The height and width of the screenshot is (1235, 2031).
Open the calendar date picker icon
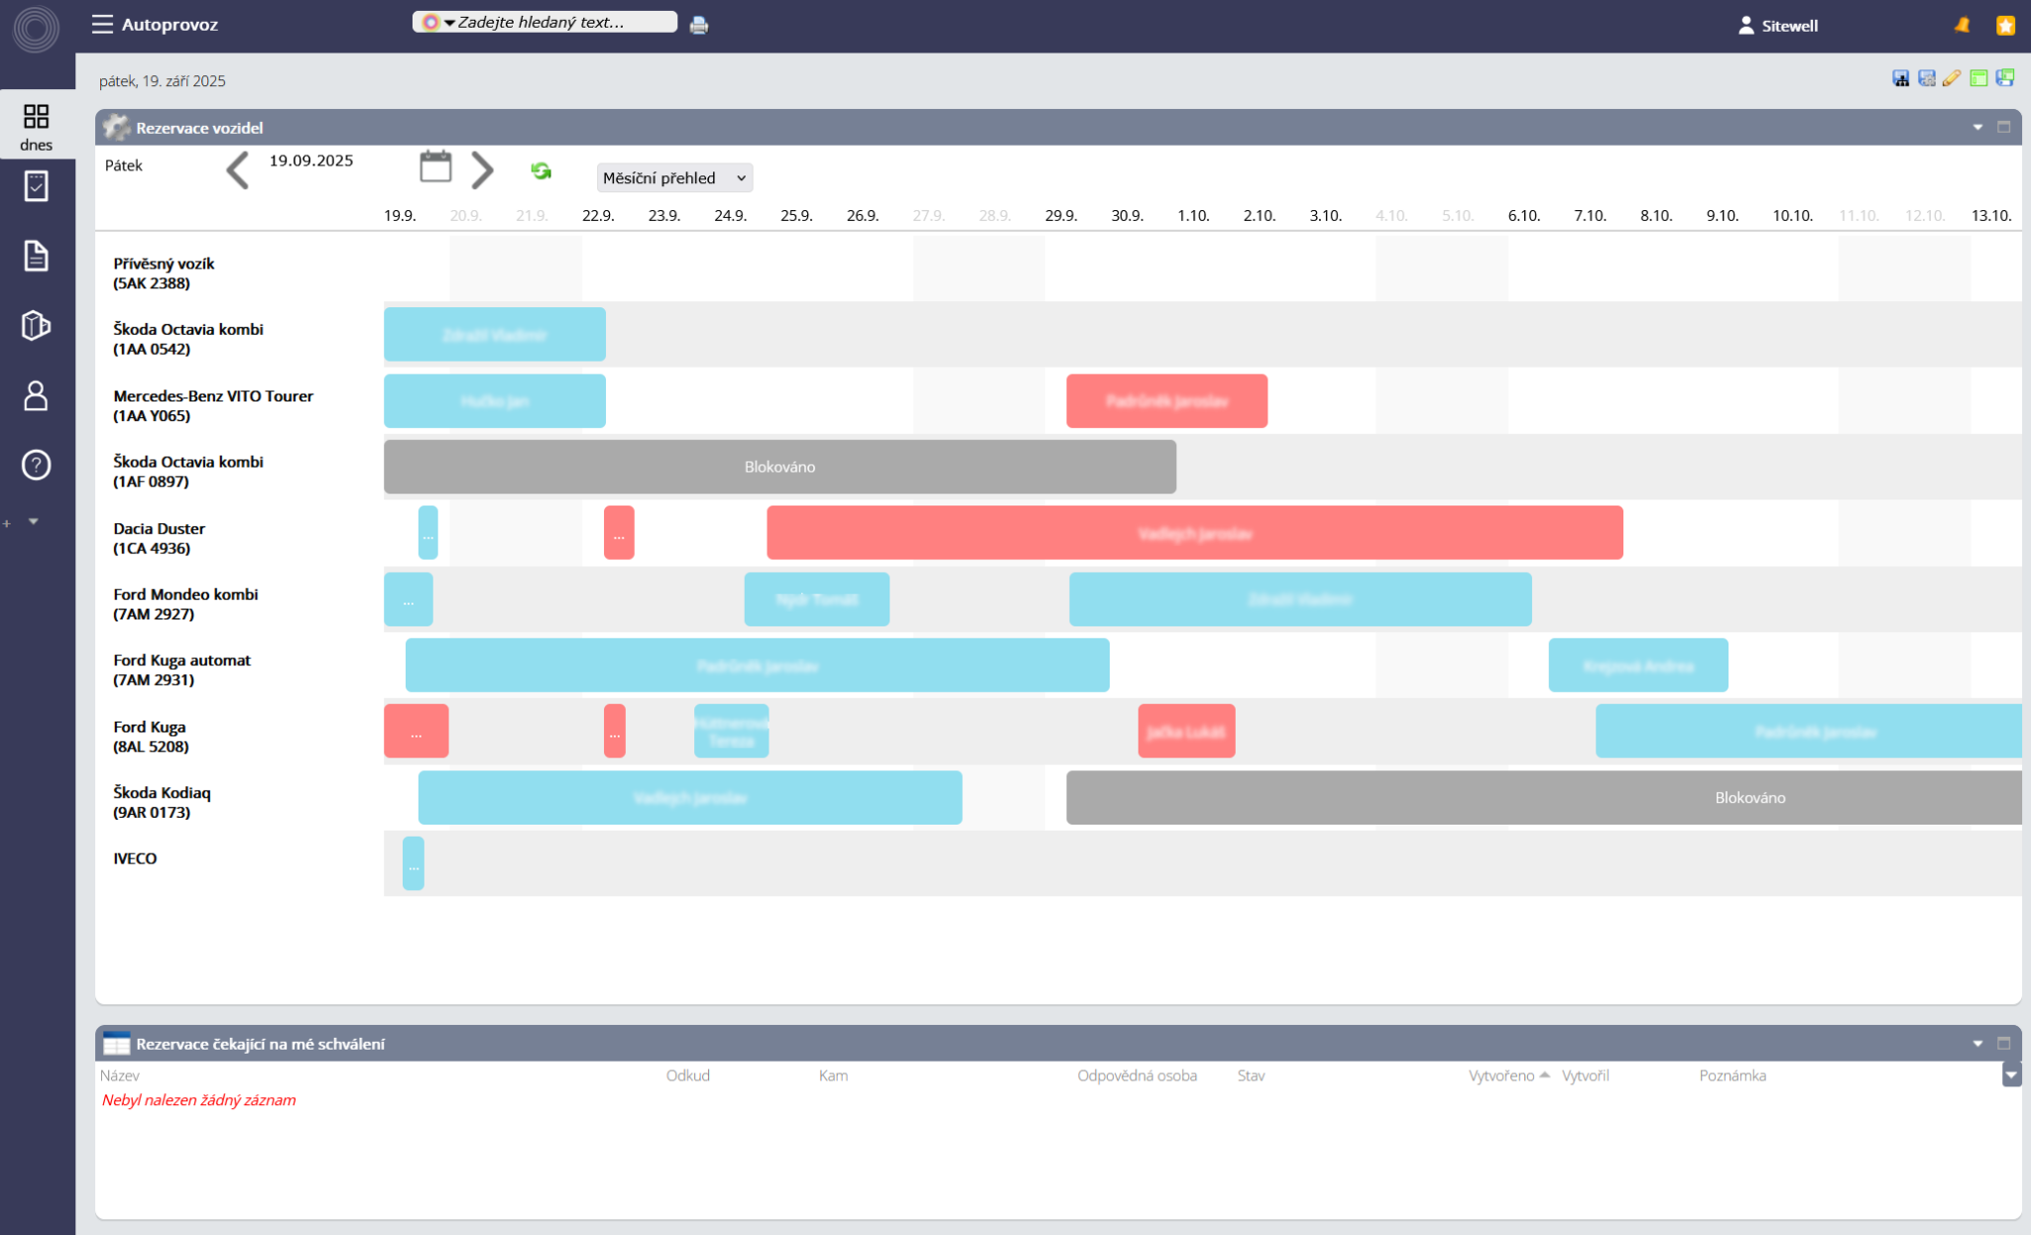[435, 167]
